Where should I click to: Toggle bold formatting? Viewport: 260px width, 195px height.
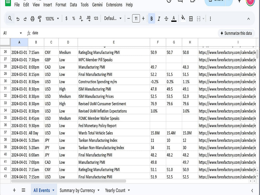(152, 18)
